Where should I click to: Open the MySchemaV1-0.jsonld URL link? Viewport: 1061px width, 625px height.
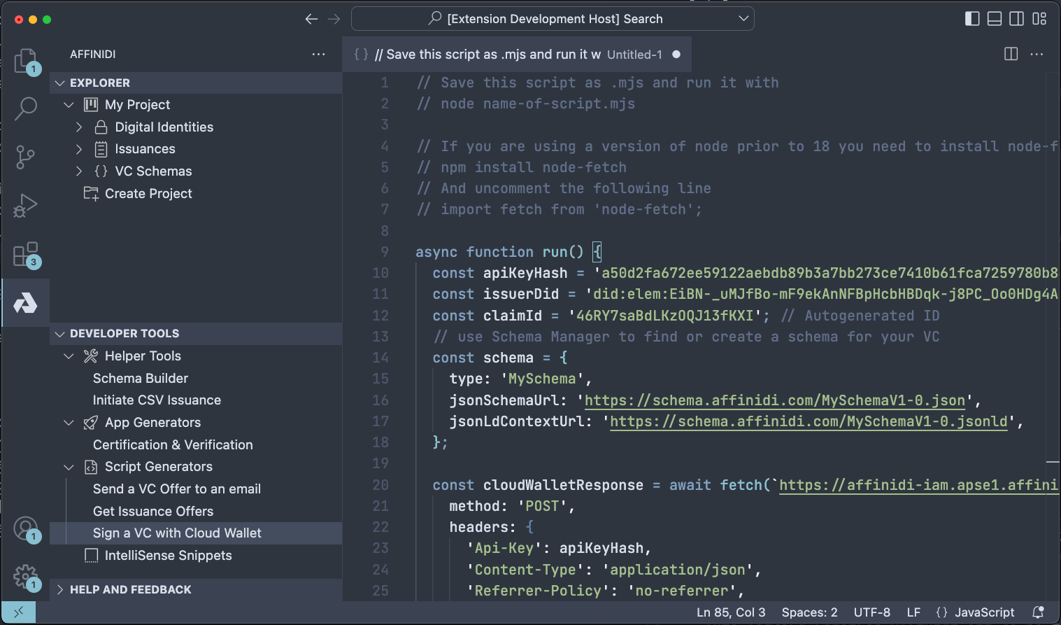click(809, 421)
